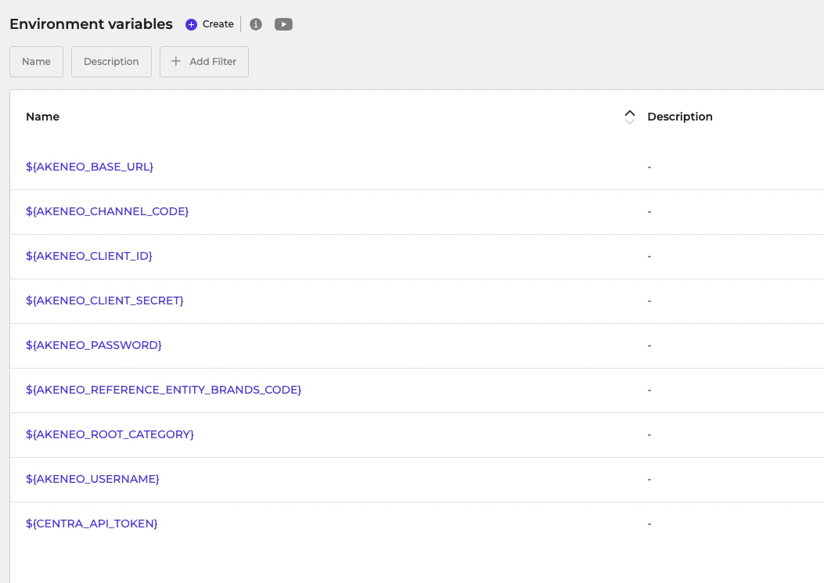This screenshot has height=583, width=824.
Task: Click the Description column header
Action: [x=679, y=117]
